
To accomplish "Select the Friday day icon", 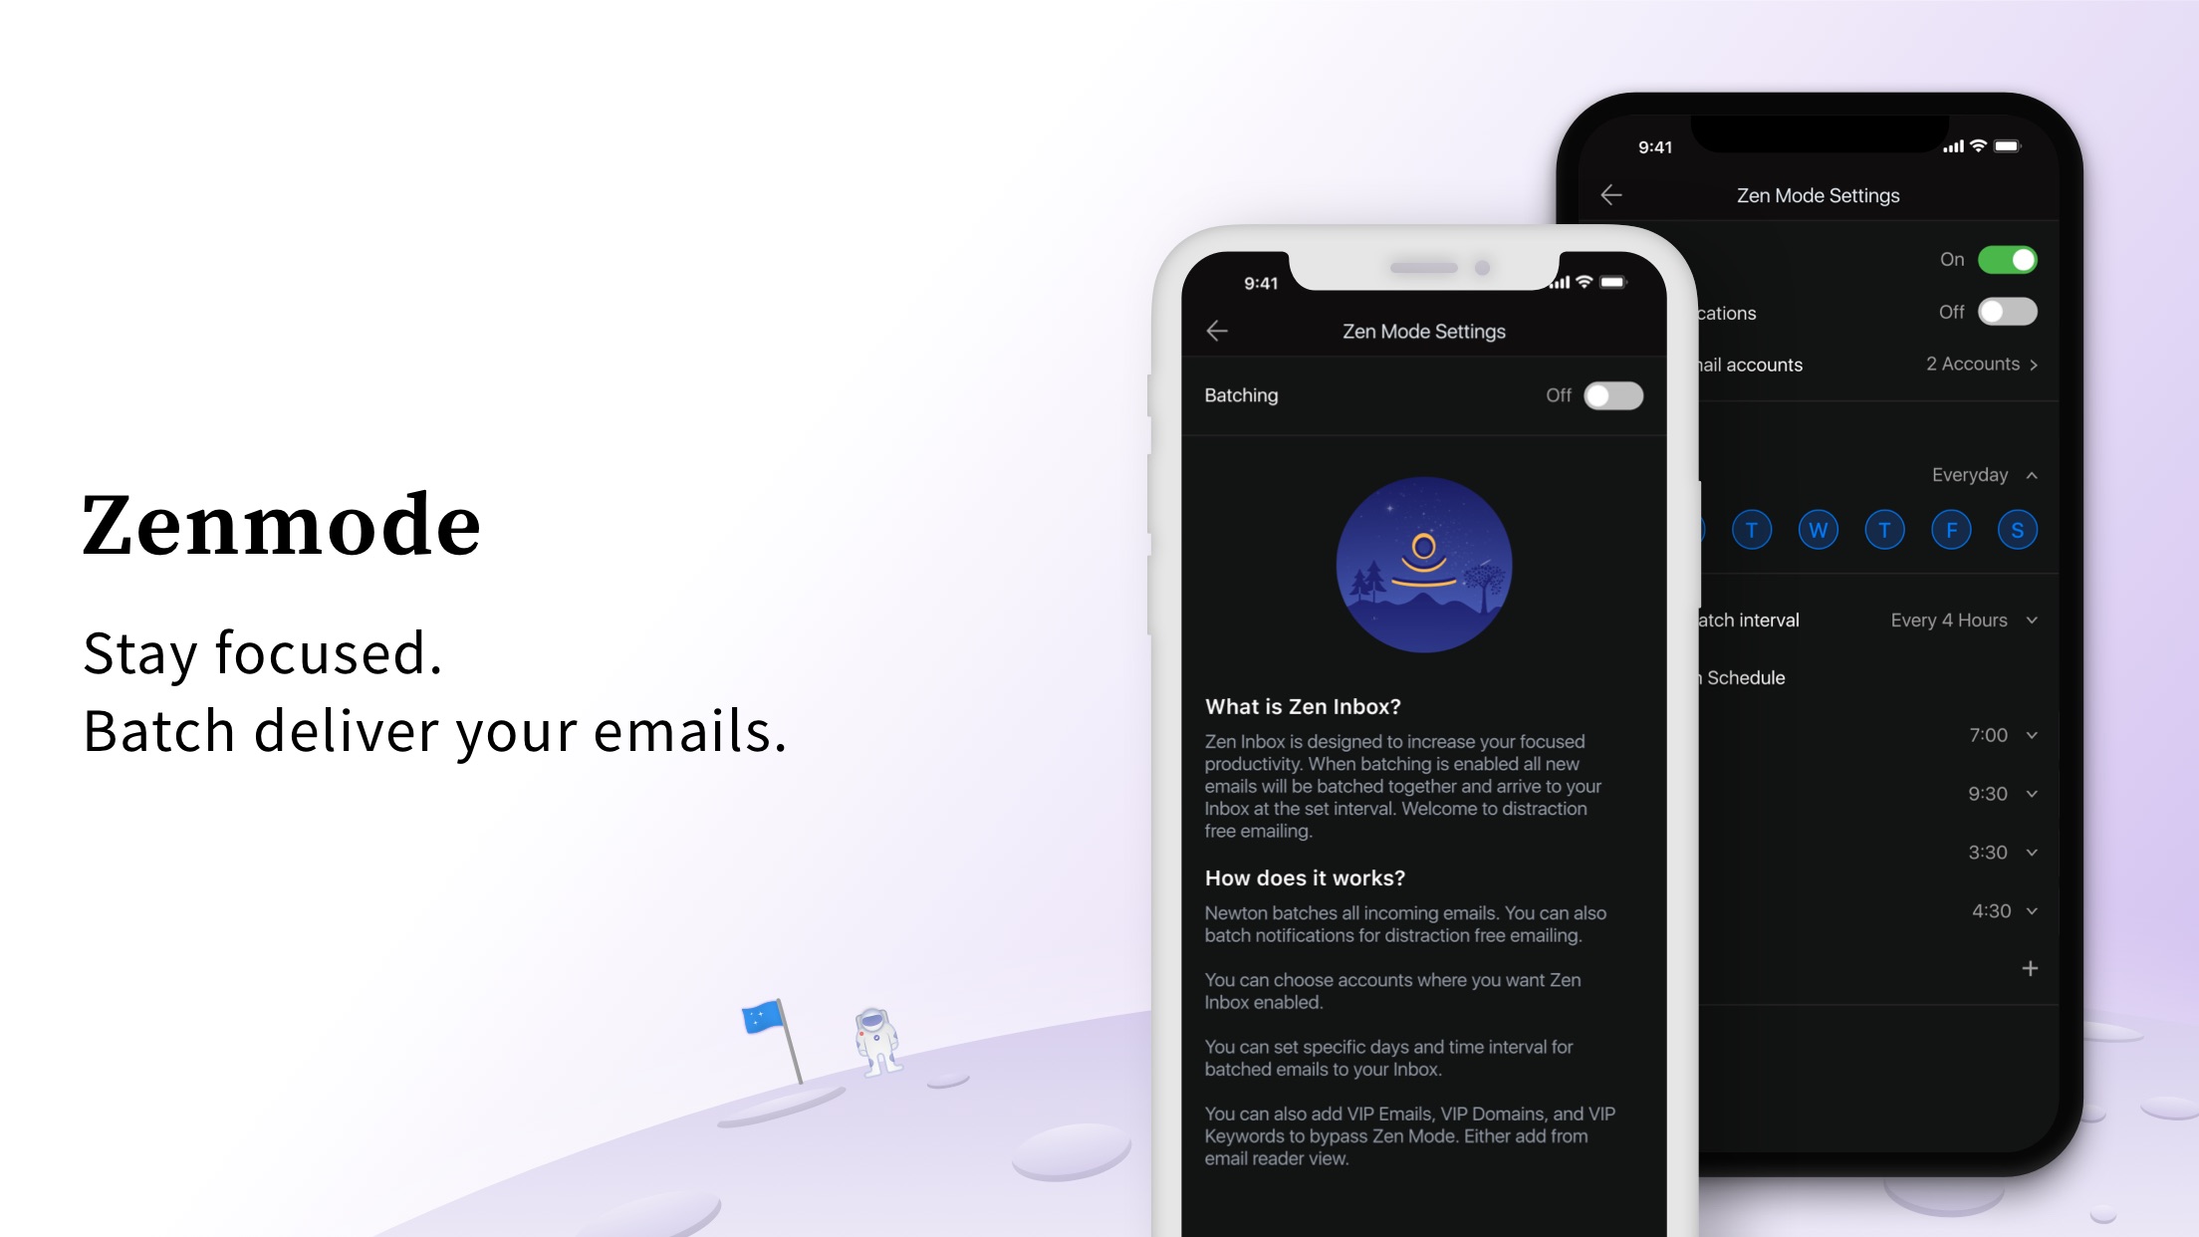I will click(1951, 529).
